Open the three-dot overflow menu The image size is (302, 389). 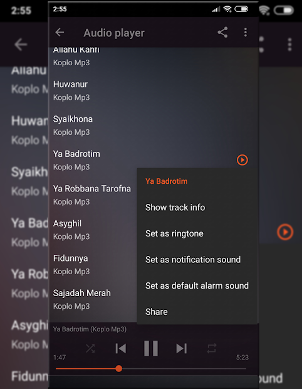245,32
